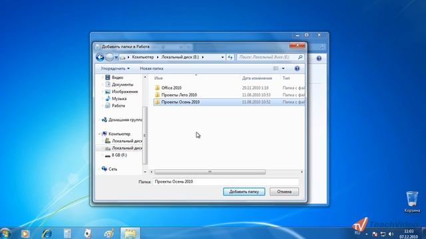This screenshot has height=239, width=426.
Task: Sort by the Дата изменения column header
Action: point(257,78)
